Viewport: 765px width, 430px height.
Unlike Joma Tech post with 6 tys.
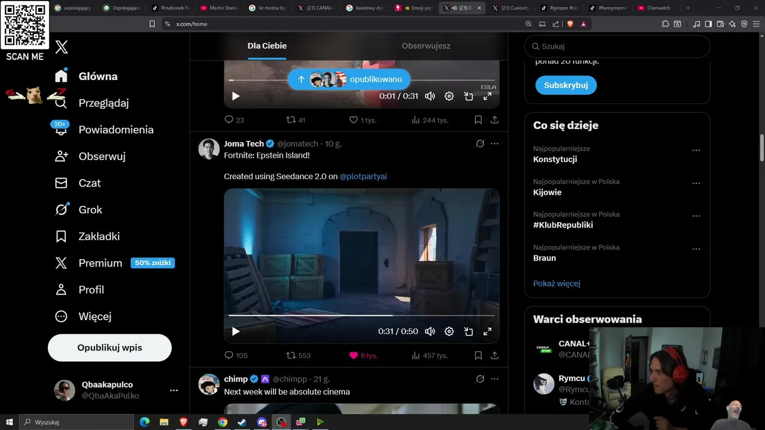363,355
